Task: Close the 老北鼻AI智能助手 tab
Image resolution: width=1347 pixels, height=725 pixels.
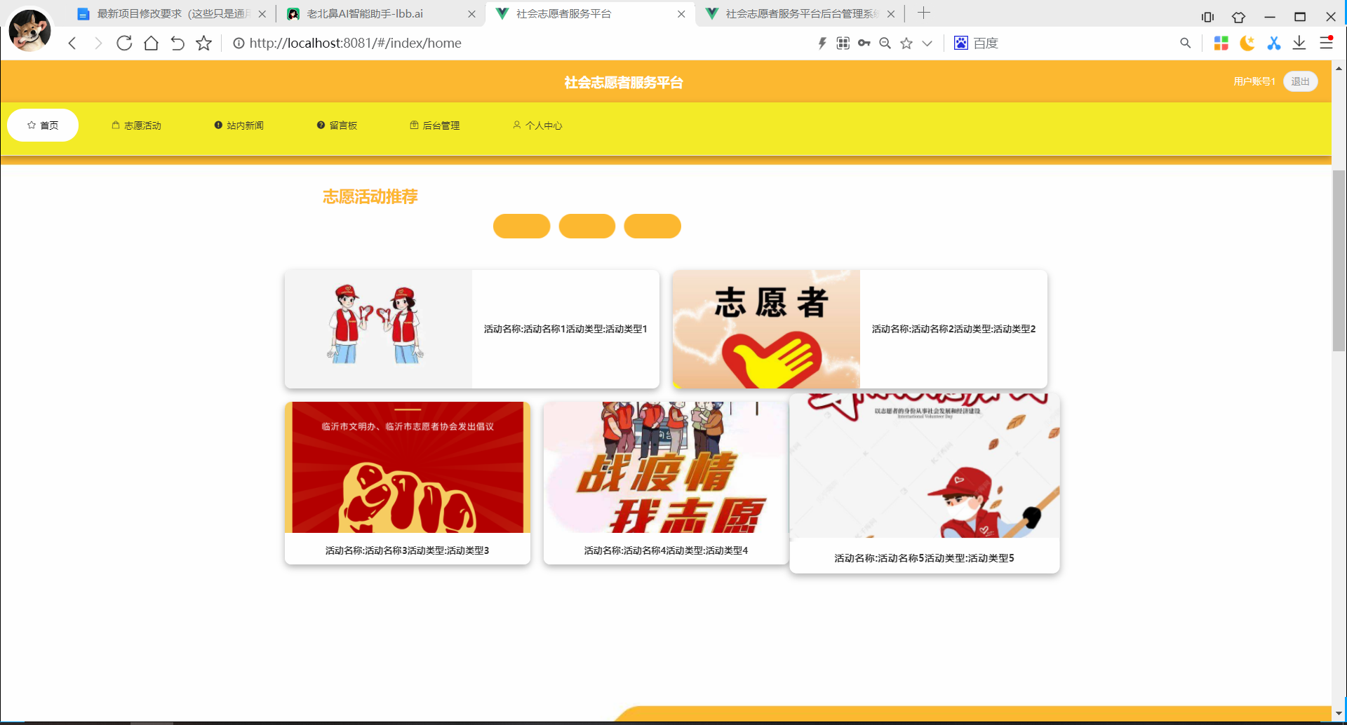Action: pyautogui.click(x=471, y=14)
